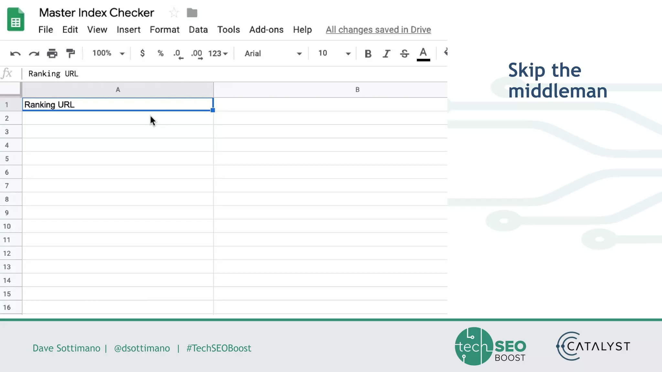Viewport: 662px width, 372px height.
Task: Open the Arial font dropdown
Action: pyautogui.click(x=273, y=53)
